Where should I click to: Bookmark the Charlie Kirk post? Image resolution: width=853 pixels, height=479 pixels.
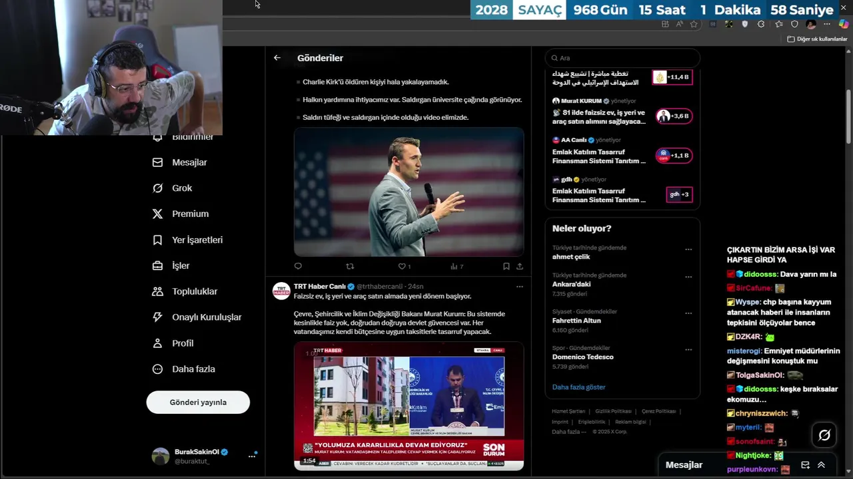506,266
